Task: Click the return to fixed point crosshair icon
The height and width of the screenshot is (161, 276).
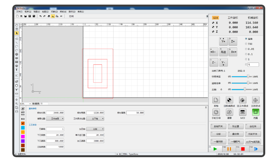Action: pyautogui.click(x=255, y=100)
